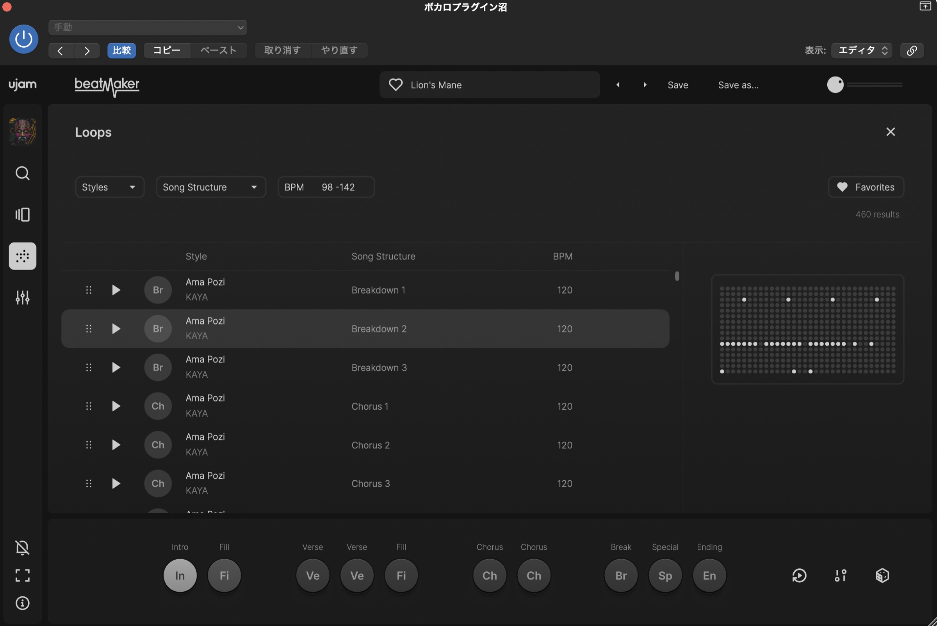Open the 手動 preset dropdown
The width and height of the screenshot is (937, 626).
tap(148, 28)
